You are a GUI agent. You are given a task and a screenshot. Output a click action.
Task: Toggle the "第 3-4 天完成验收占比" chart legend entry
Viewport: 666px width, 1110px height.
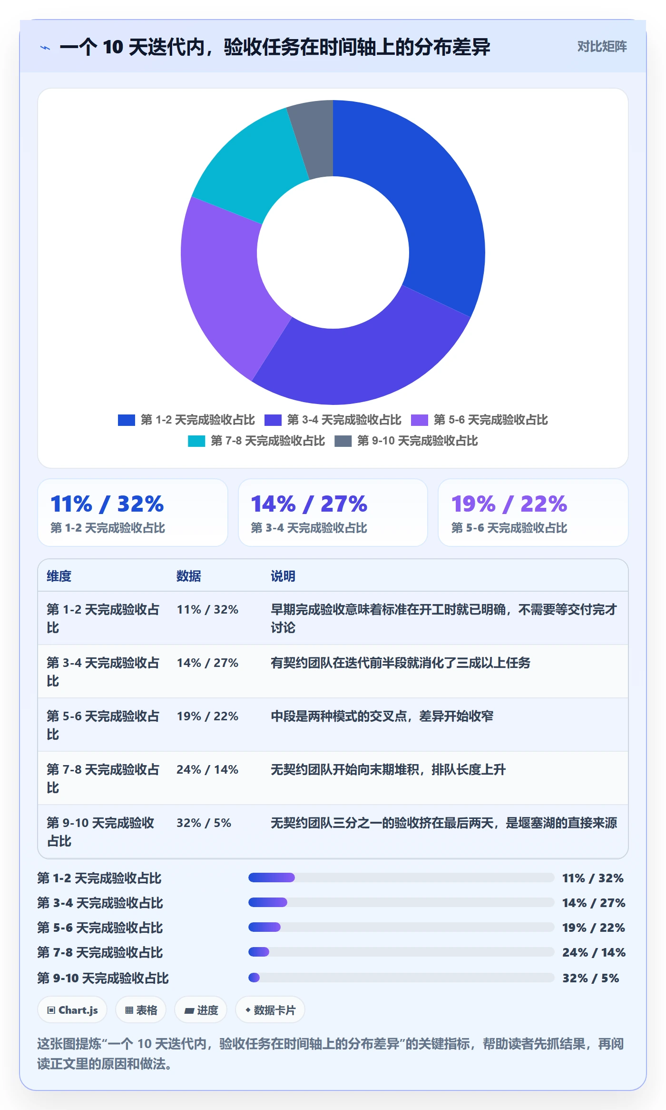pos(333,420)
